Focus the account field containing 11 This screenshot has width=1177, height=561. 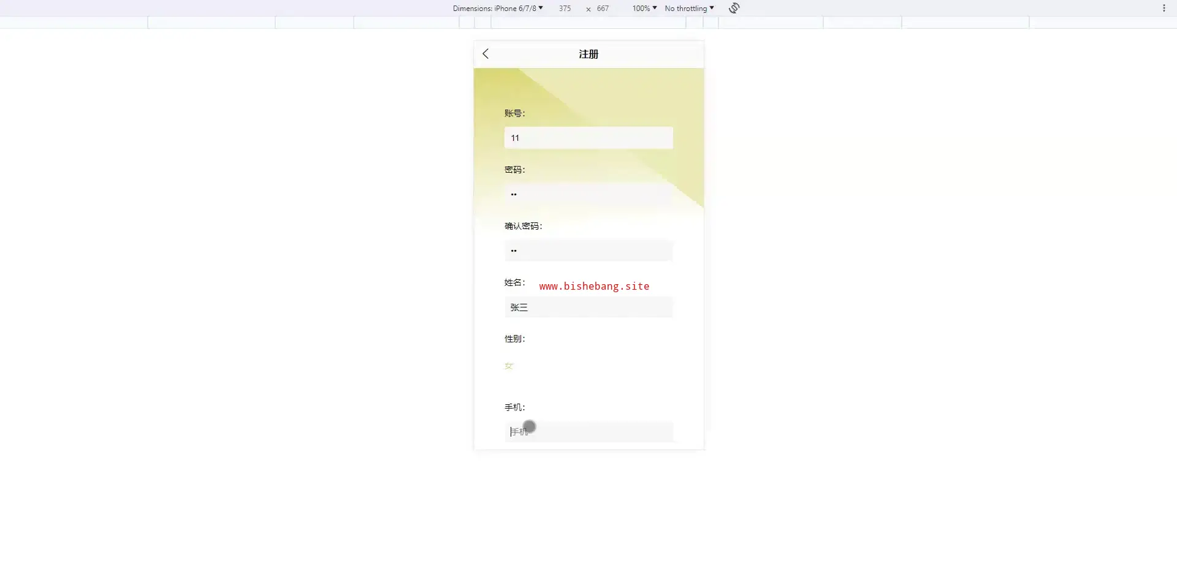588,138
